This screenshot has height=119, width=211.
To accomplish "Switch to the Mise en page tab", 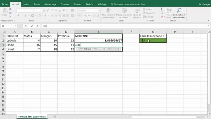I will (50, 4).
